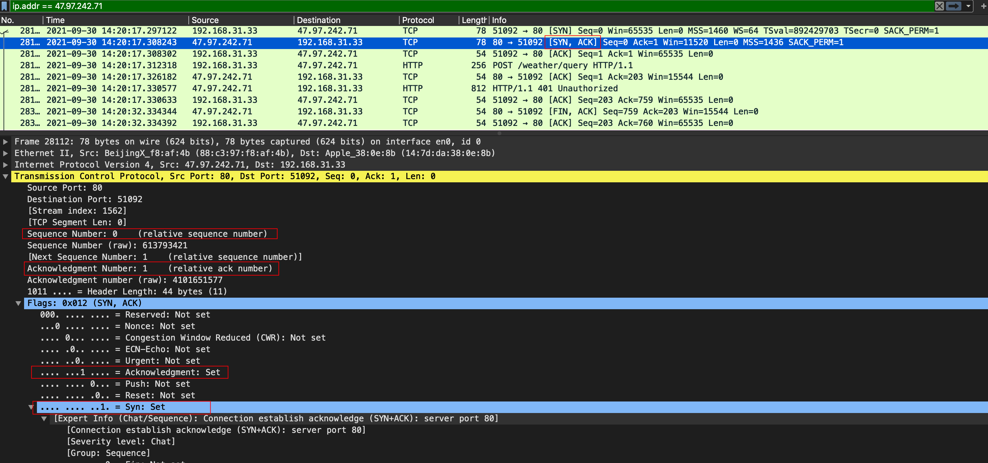Select the [SYN] packet at 14:20:17.297122
Viewport: 988px width, 463px height.
494,31
